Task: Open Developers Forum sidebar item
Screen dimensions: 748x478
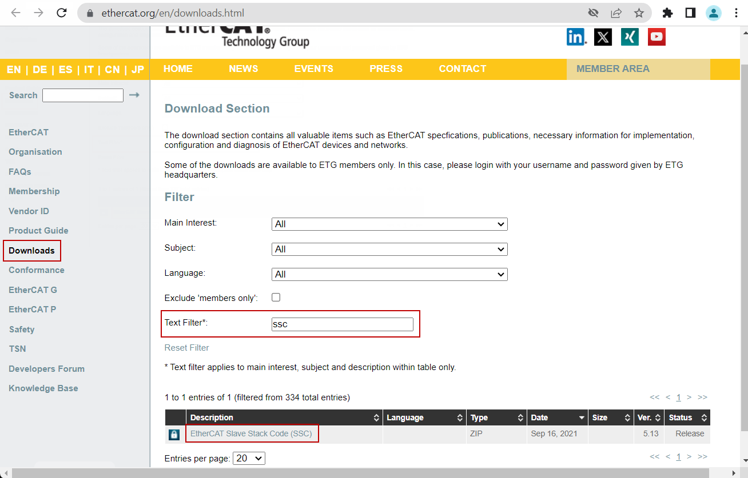Action: pos(46,369)
